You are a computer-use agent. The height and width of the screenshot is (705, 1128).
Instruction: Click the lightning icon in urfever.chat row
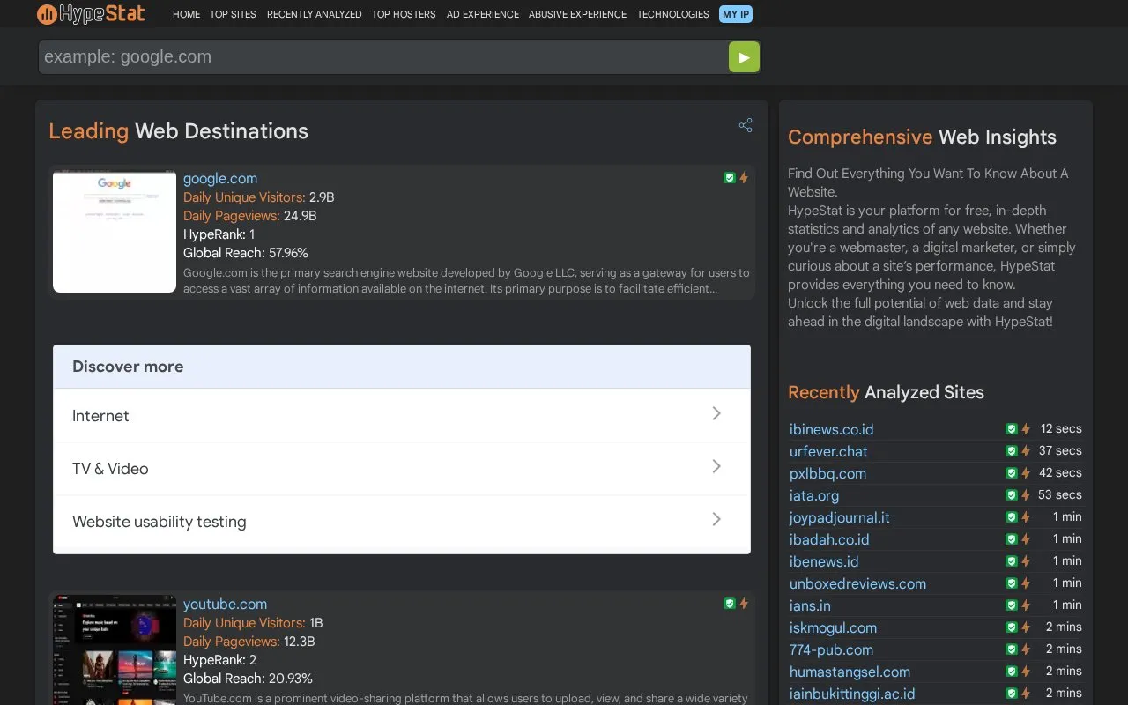click(1026, 451)
